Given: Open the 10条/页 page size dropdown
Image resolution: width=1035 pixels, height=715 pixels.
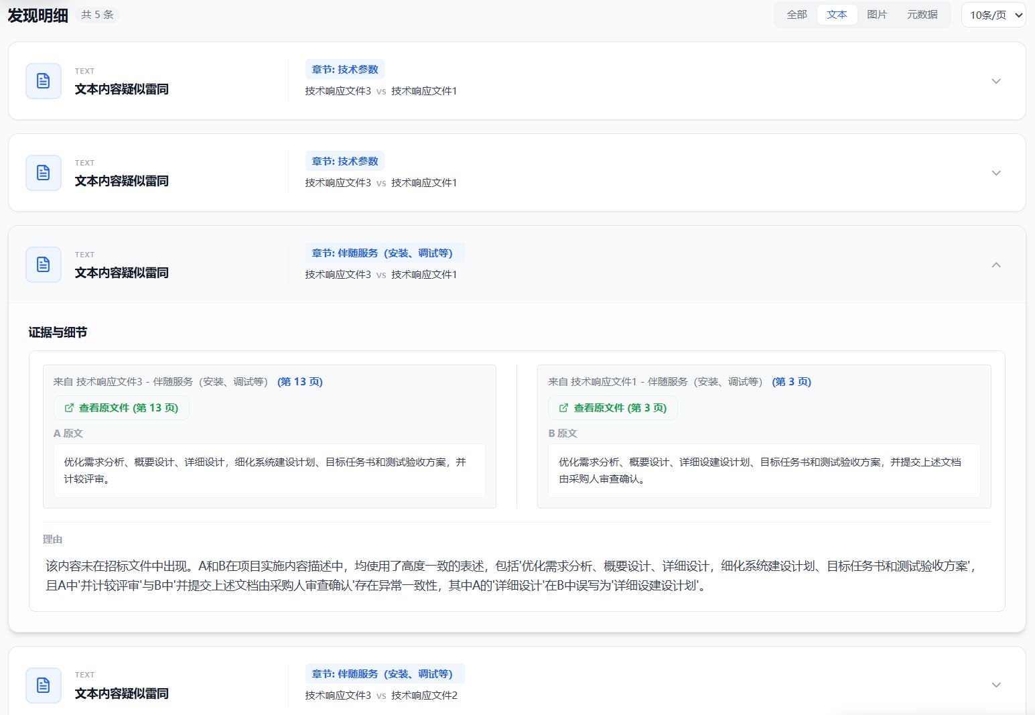Looking at the screenshot, I should pos(993,15).
